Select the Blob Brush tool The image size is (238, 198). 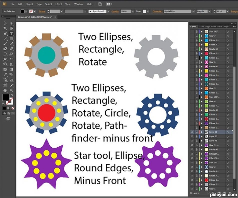click(x=5, y=49)
